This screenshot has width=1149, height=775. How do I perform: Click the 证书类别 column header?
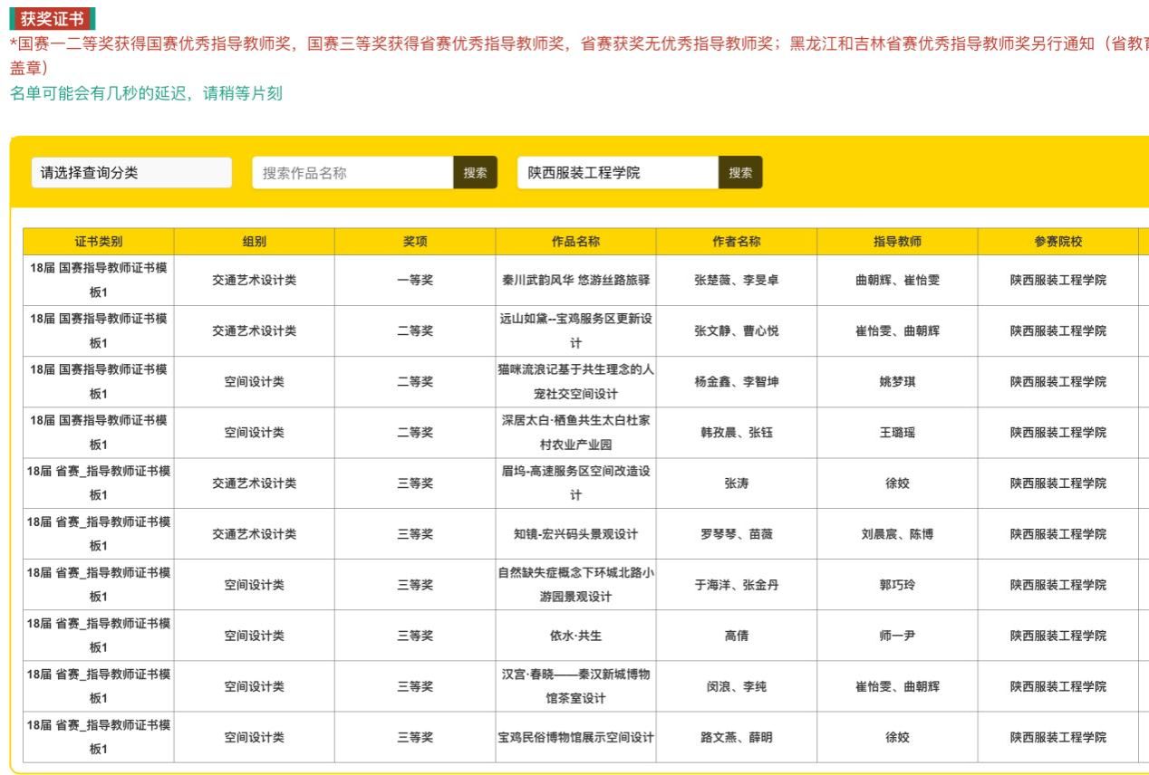(99, 242)
